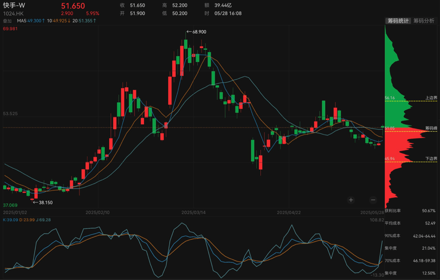Click the current price 51.650
This screenshot has height=280, width=440.
pyautogui.click(x=73, y=5)
